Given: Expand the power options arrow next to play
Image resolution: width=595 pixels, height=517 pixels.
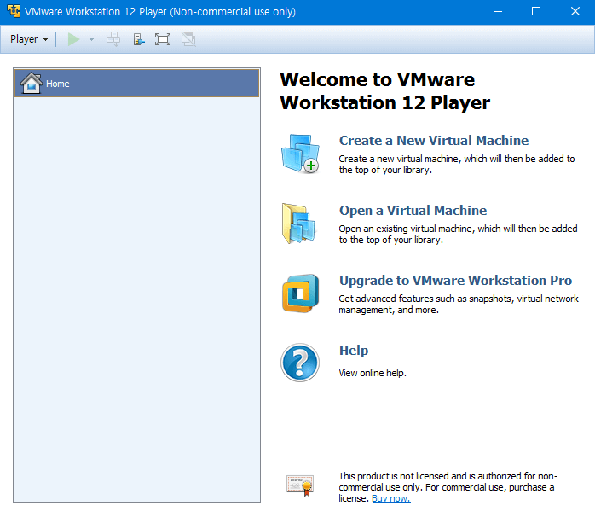Looking at the screenshot, I should coord(91,39).
